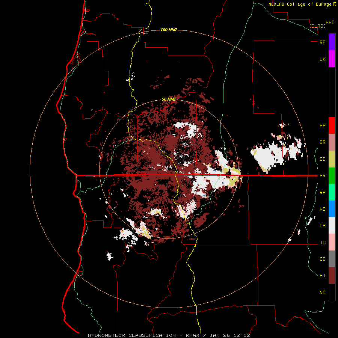Screen dimensions: 338x338
Task: Click the red HA legend color swatch
Action: point(332,125)
